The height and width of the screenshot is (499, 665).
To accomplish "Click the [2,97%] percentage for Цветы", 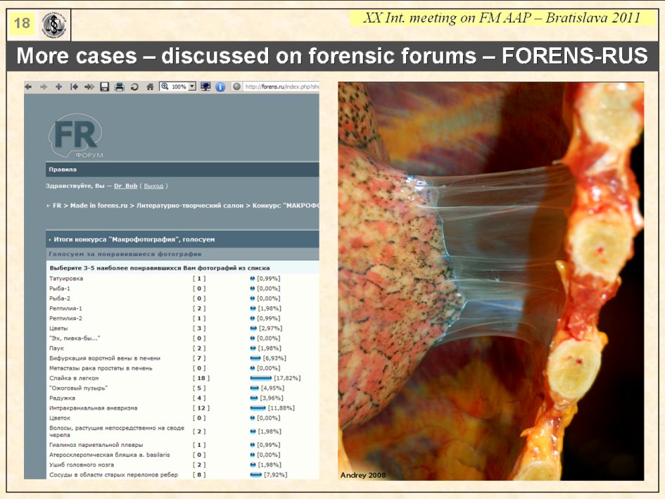I will tap(271, 329).
